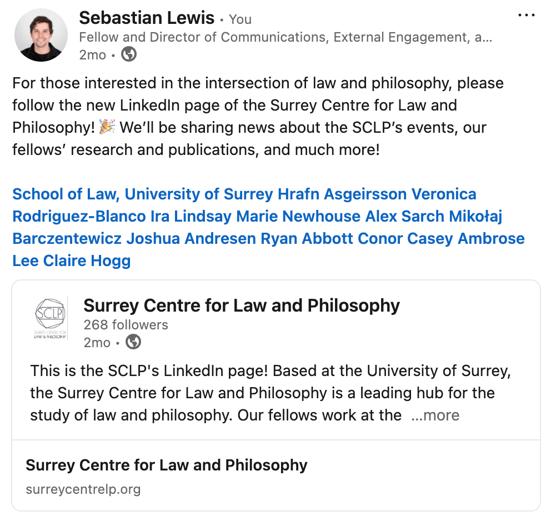Open Surrey Centre for Law and Philosophy page title
The width and height of the screenshot is (551, 521).
tap(241, 305)
